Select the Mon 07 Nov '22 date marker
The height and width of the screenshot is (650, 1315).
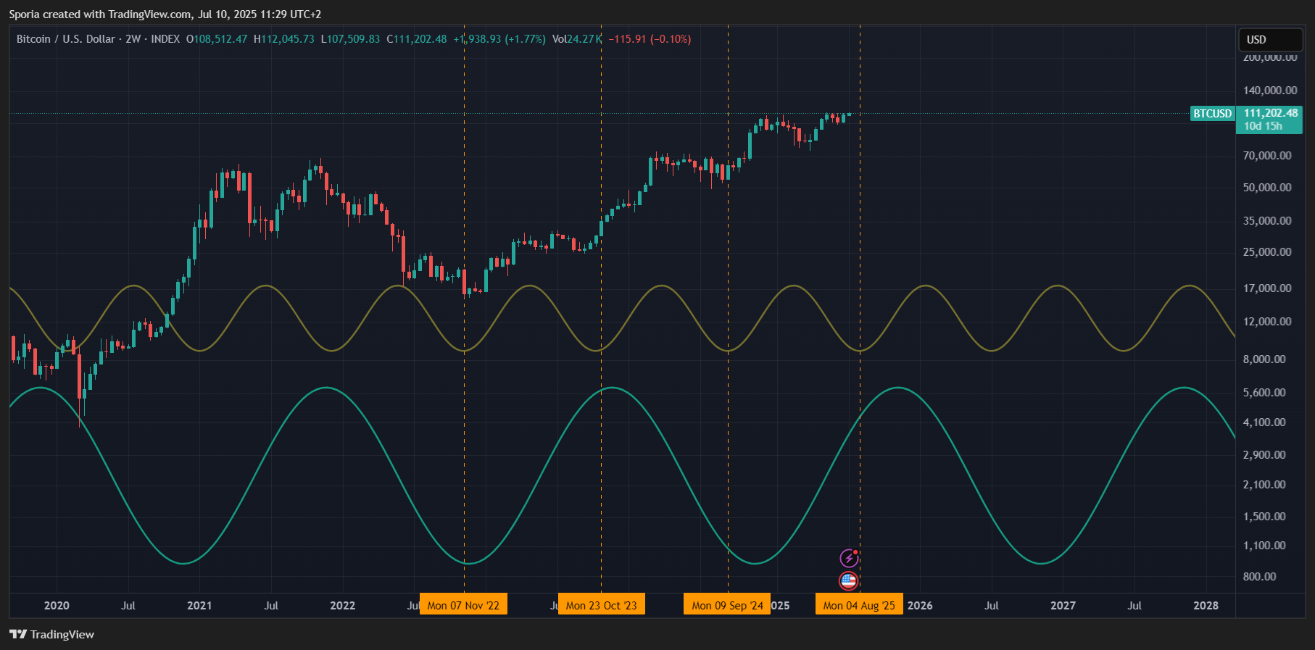coord(463,605)
